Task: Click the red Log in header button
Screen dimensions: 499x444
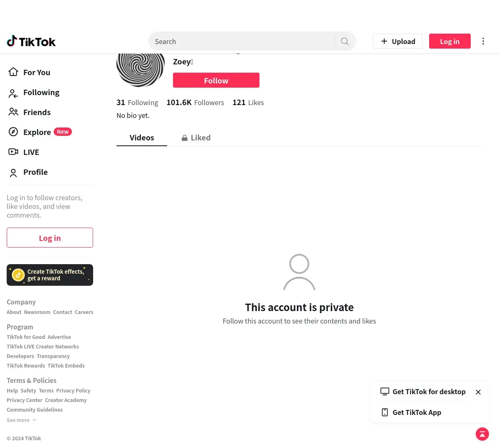Action: (x=450, y=41)
